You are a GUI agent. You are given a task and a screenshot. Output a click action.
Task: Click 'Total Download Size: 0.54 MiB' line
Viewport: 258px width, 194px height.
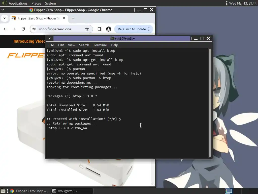point(78,105)
